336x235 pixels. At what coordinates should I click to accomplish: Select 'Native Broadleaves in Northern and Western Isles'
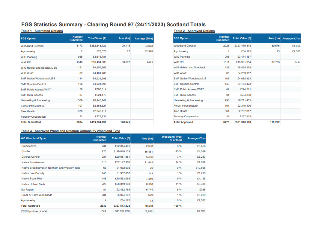tap(51, 168)
